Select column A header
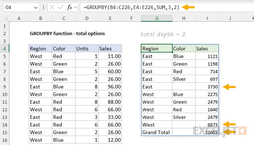Screen dimensions: 254x145 [x=19, y=18]
